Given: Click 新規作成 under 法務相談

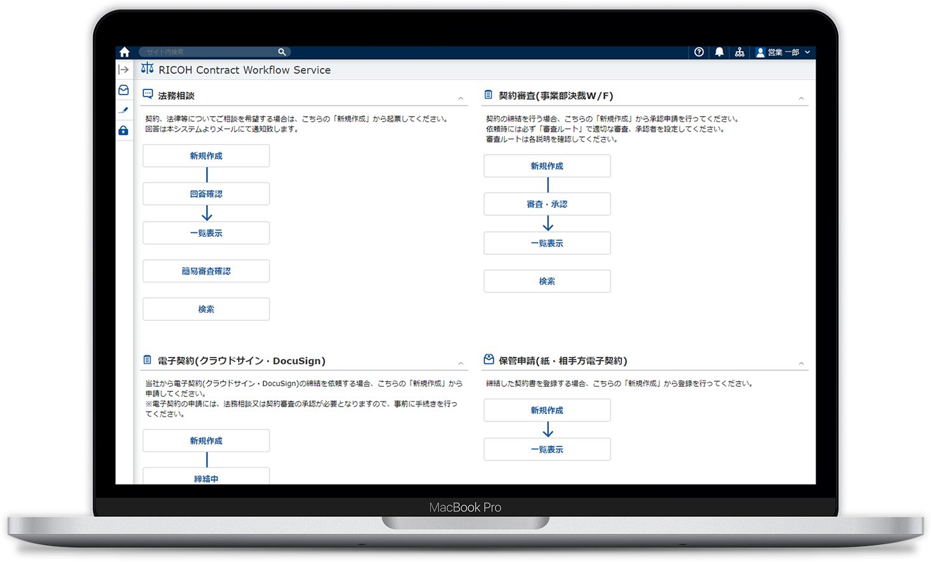Looking at the screenshot, I should [x=206, y=156].
